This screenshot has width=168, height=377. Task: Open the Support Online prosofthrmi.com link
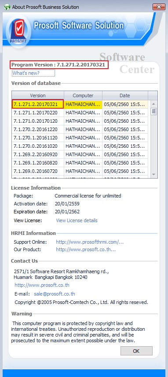point(90,242)
